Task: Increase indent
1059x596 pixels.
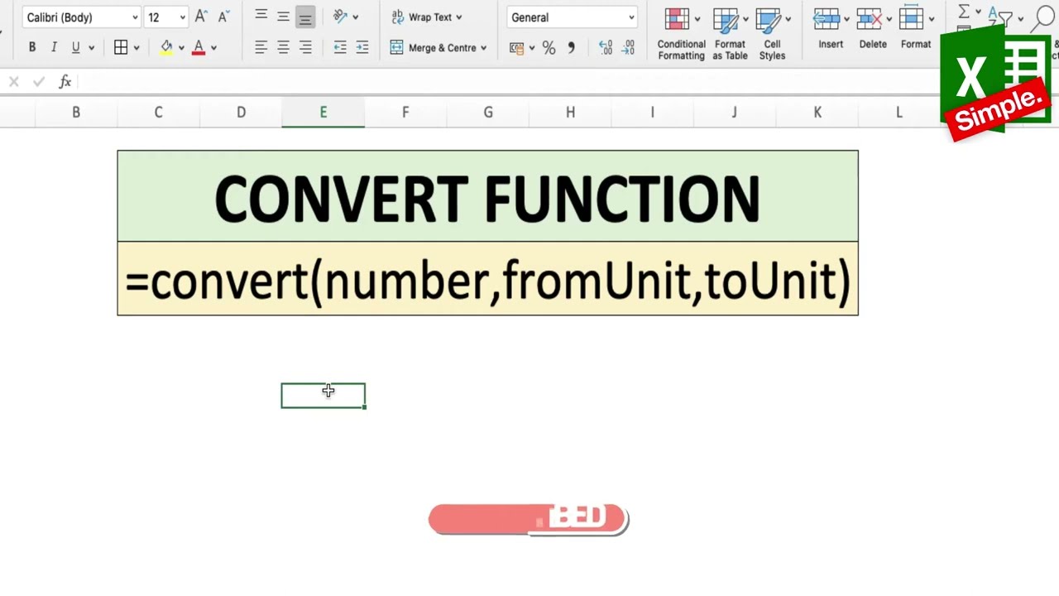Action: point(362,48)
